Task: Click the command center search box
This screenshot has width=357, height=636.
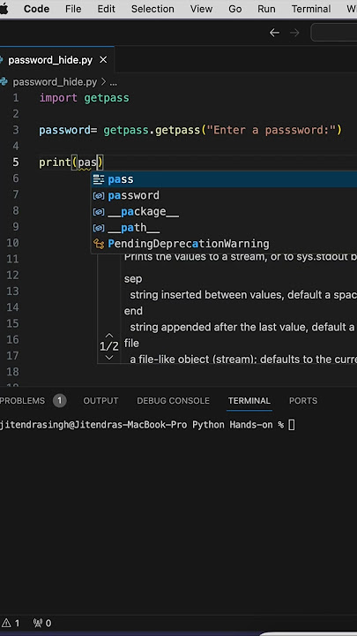Action: point(334,33)
